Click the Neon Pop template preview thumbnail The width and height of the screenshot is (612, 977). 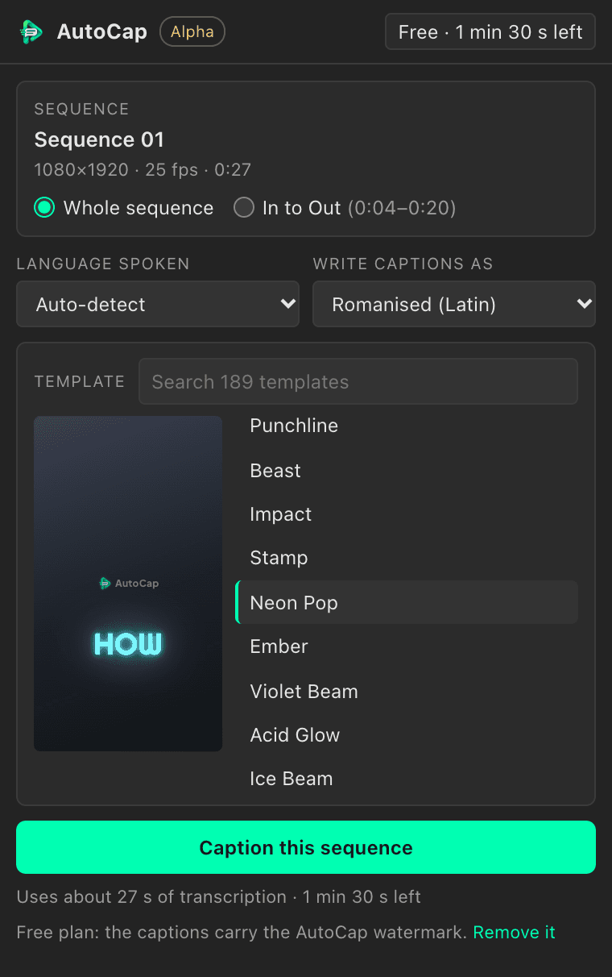point(128,584)
